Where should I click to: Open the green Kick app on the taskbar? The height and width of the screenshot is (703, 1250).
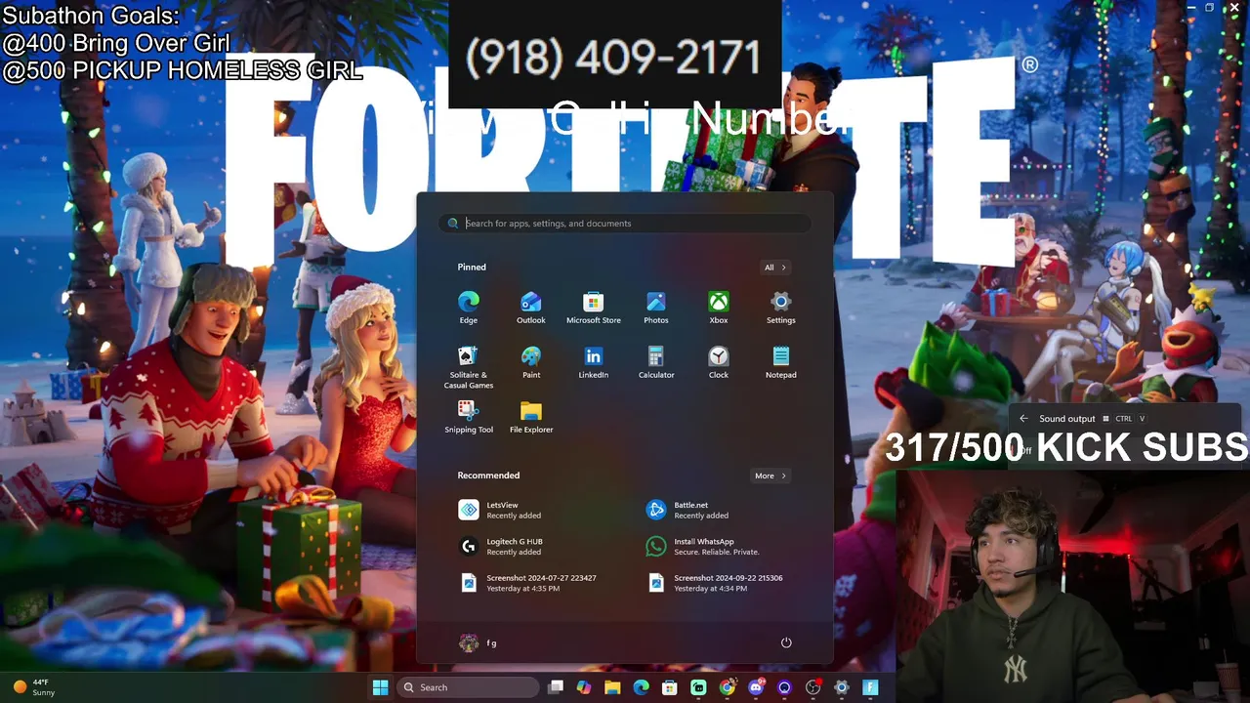698,687
